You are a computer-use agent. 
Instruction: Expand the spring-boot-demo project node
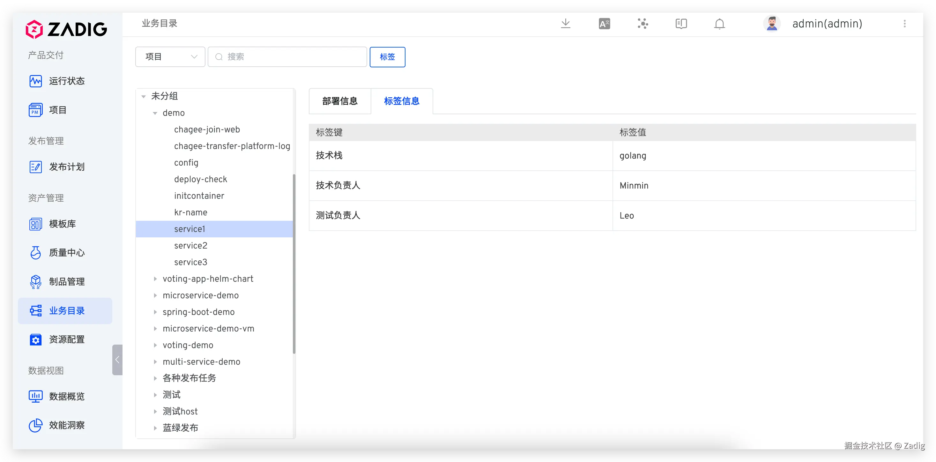click(155, 312)
